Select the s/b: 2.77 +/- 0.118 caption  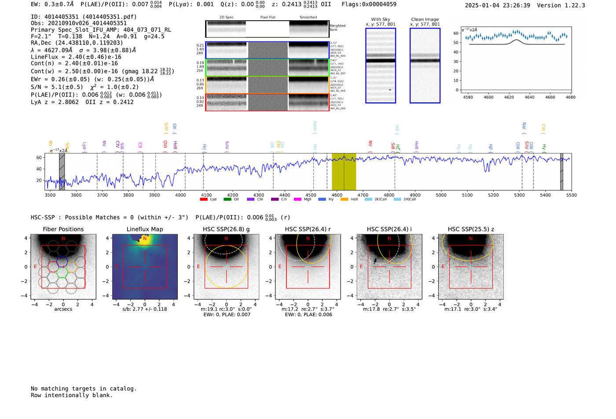click(x=145, y=309)
